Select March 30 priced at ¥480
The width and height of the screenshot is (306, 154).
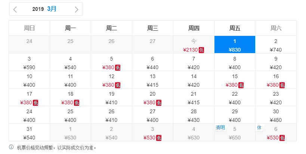point(276,115)
